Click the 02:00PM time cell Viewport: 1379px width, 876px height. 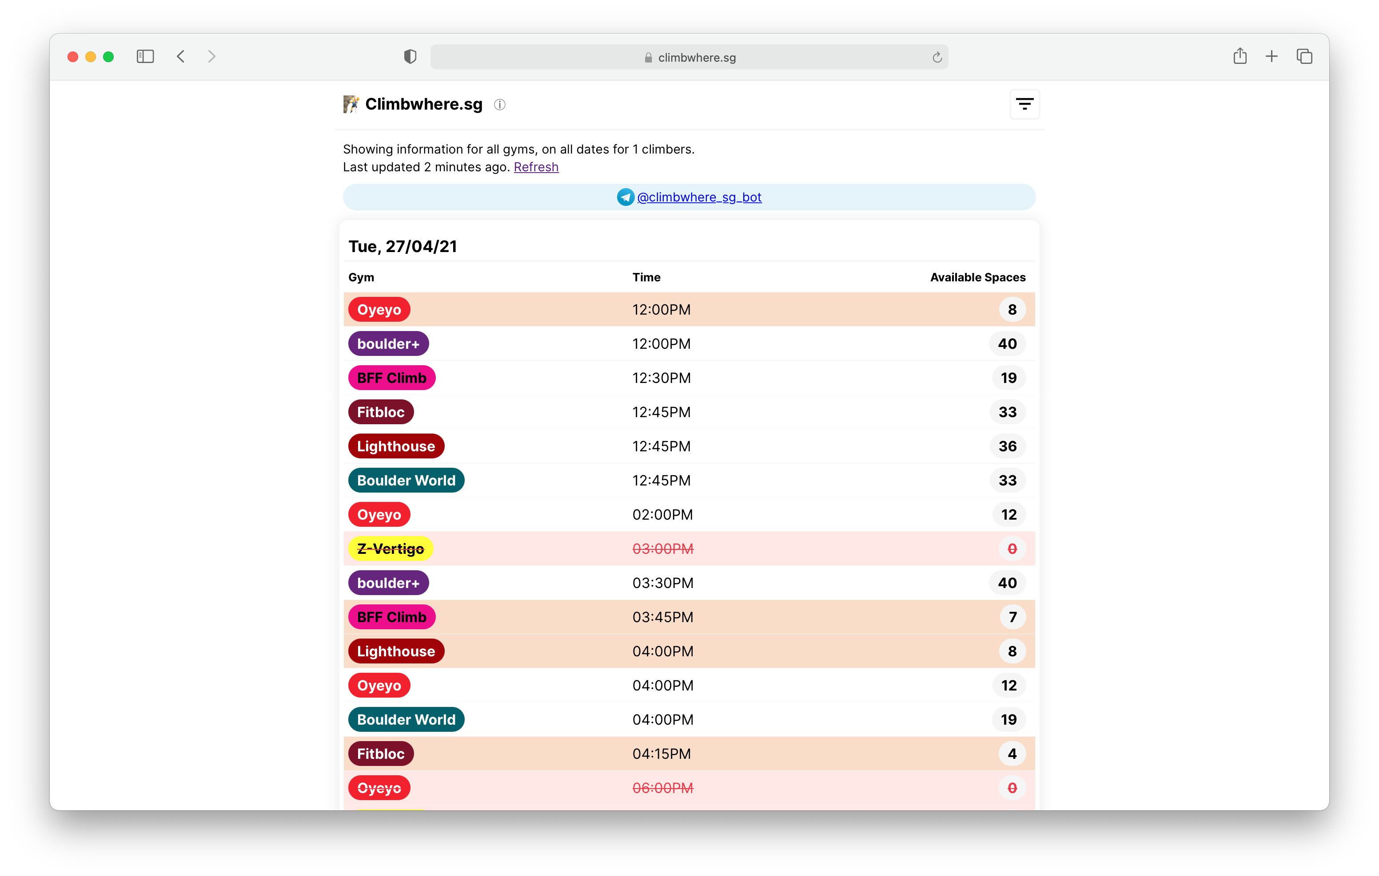[662, 515]
